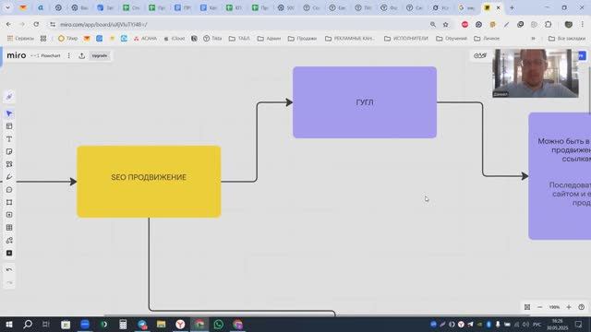
Task: Open the browser Extensions puzzle icon
Action: [x=548, y=24]
